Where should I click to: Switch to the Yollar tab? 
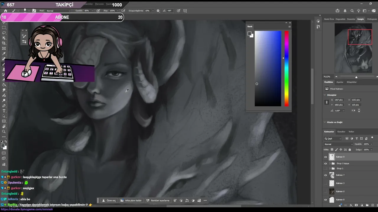point(351,132)
